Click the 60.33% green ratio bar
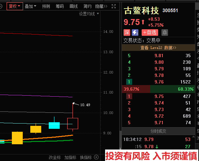Viewport: 199px width, 161px height. 173,89
